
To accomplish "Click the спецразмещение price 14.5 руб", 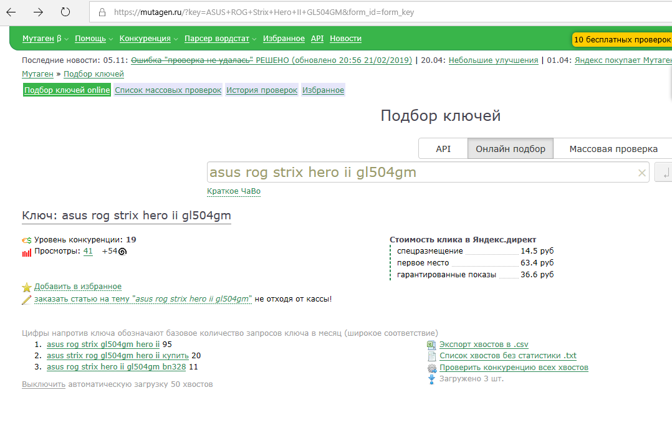I will pyautogui.click(x=537, y=251).
